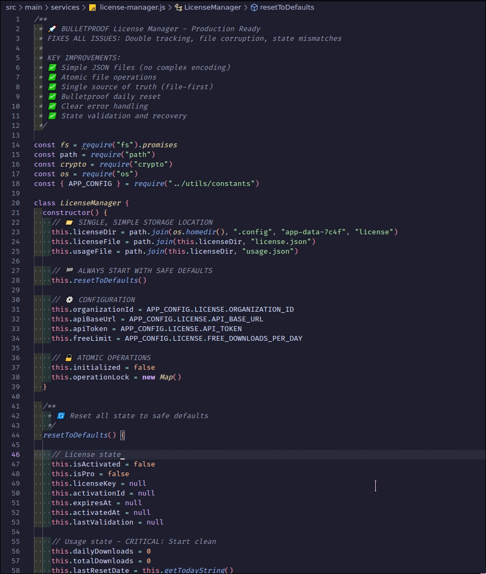486x574 pixels.
Task: Click the "../utils/constants" require path
Action: coord(213,183)
